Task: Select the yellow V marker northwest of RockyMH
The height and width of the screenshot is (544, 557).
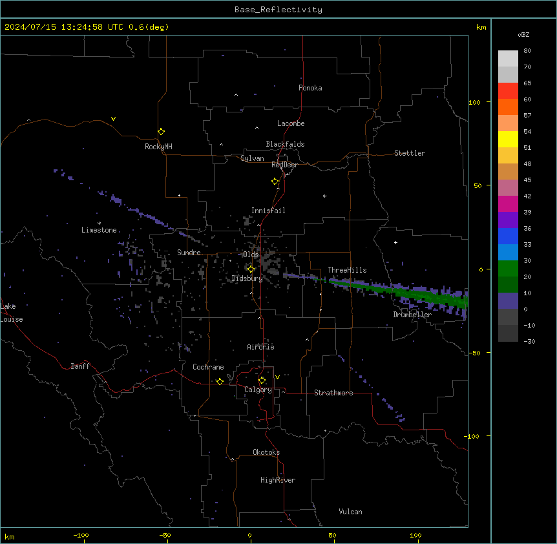Action: [x=113, y=119]
